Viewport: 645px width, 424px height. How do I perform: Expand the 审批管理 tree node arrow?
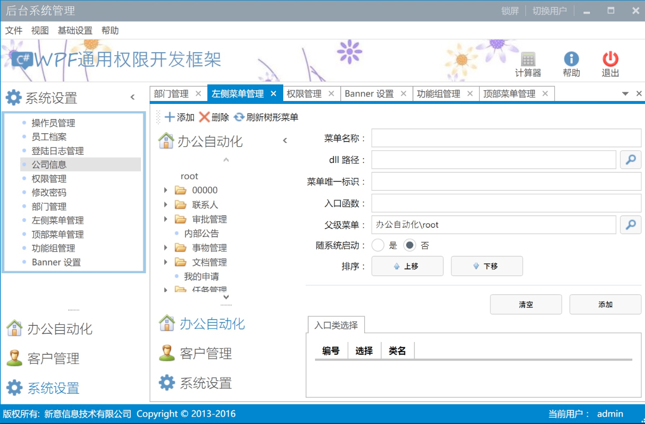click(166, 219)
